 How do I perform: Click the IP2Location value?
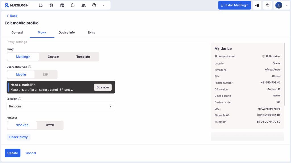click(273, 56)
